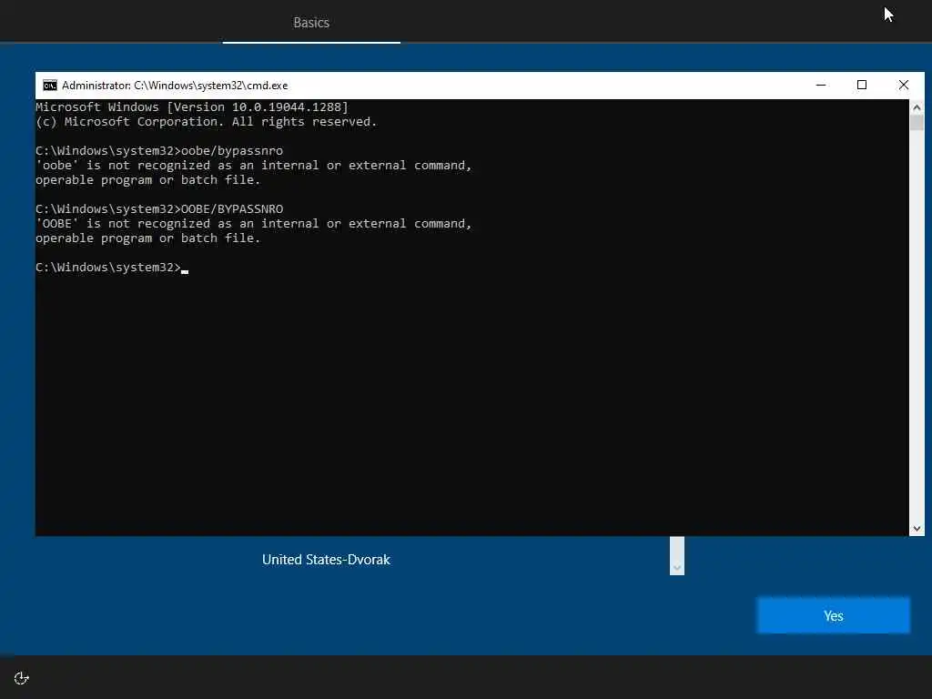Click the cmd window title text
Screen dimensions: 932x699
(x=175, y=86)
